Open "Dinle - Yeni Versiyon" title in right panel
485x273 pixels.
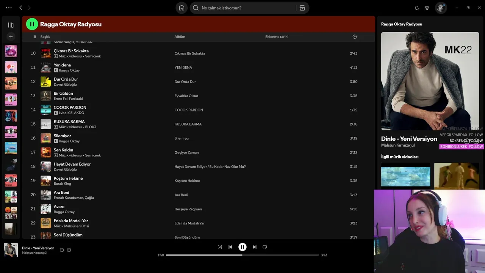point(409,139)
